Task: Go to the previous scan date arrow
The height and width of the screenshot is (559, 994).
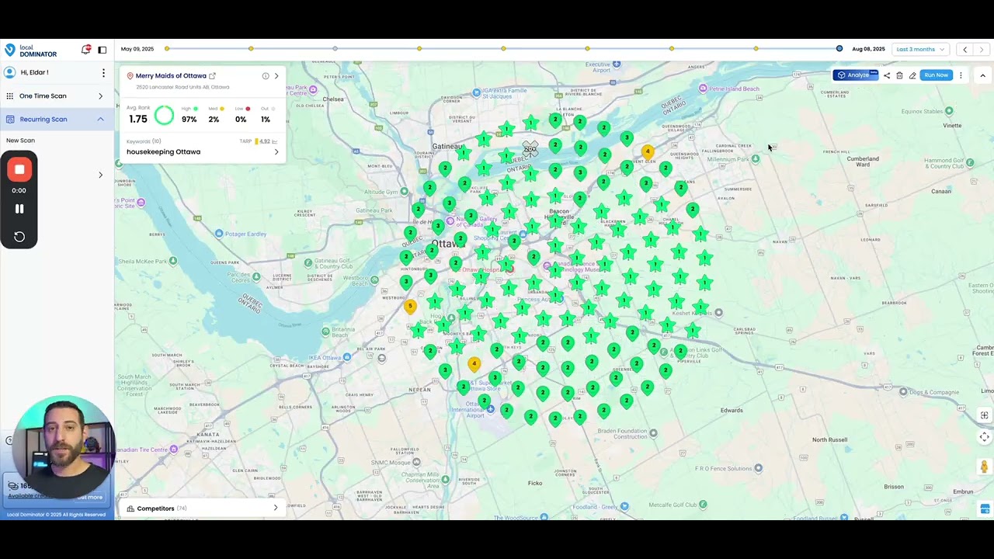Action: tap(964, 50)
